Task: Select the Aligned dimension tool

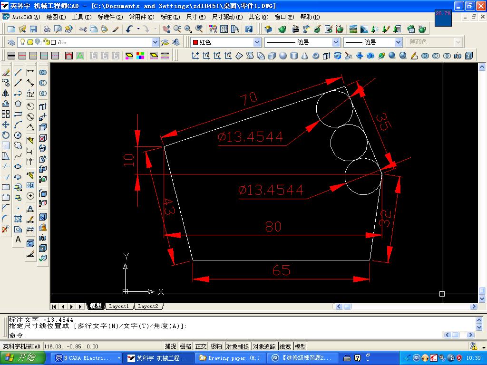Action: [30, 83]
